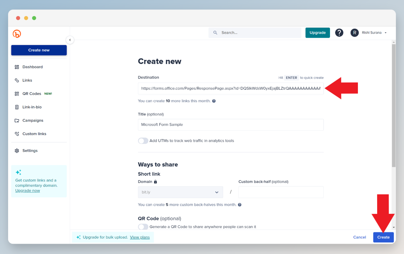404x254 pixels.
Task: Collapse the sidebar with the chevron
Action: [x=70, y=40]
